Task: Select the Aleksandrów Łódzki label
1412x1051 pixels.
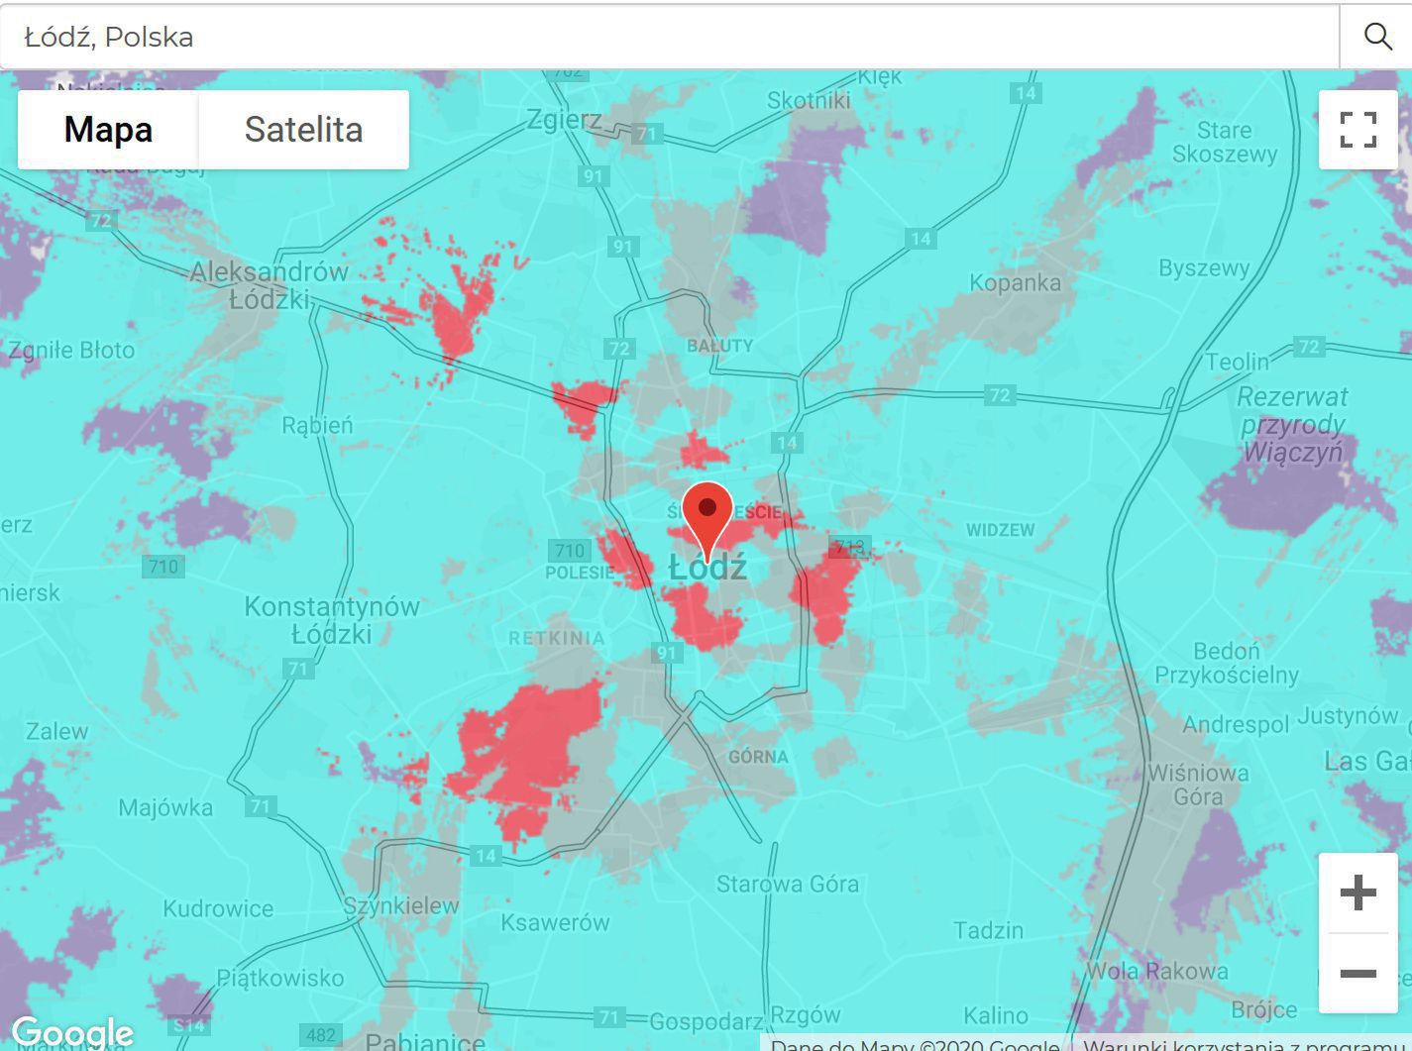Action: (x=269, y=285)
